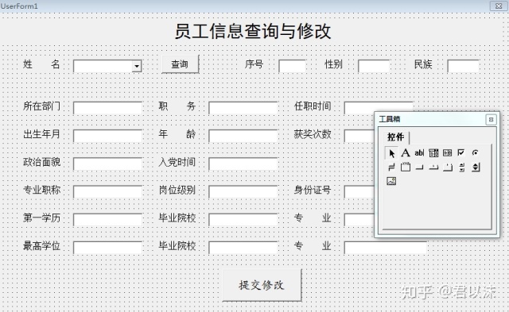
Task: Click the 出生年月 text field
Action: 107,136
